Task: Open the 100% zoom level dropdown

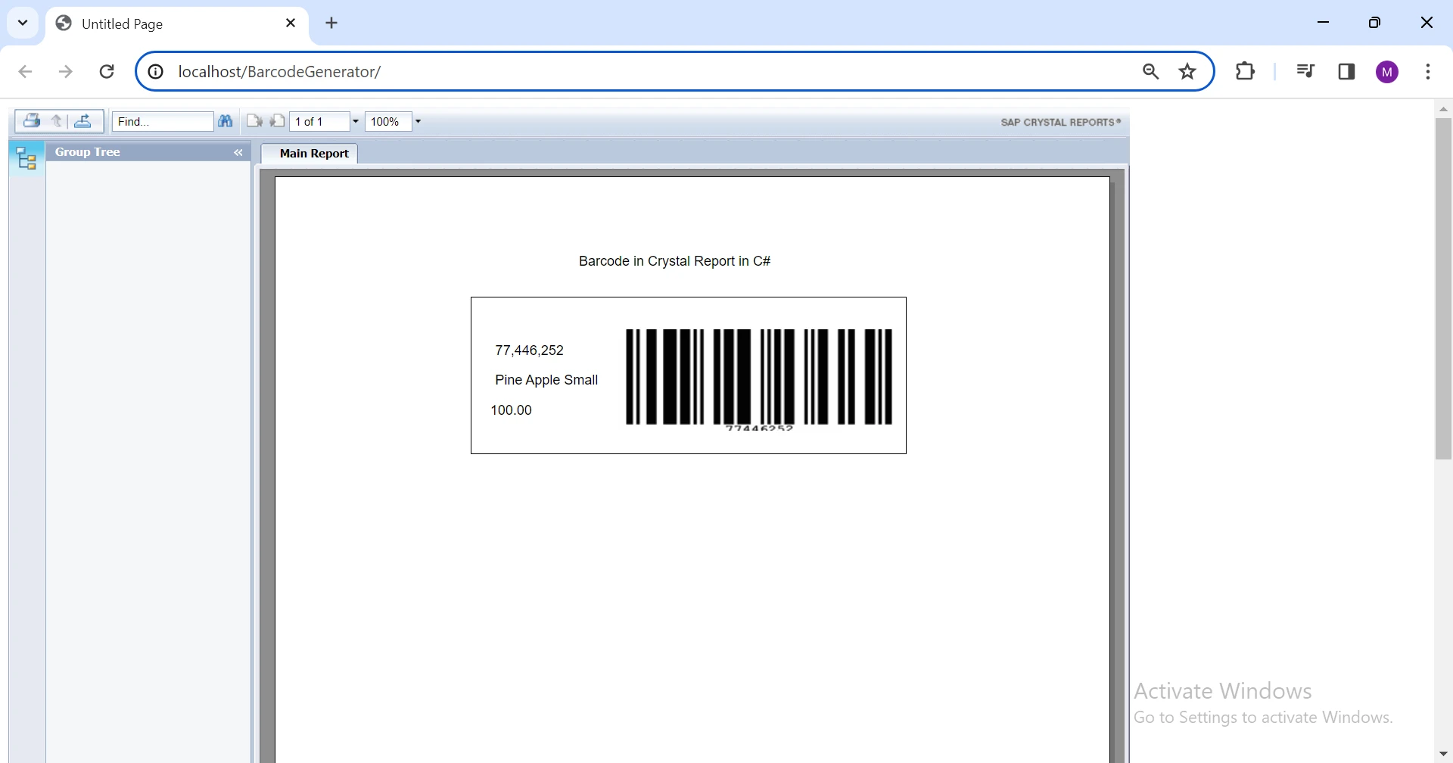Action: click(418, 121)
